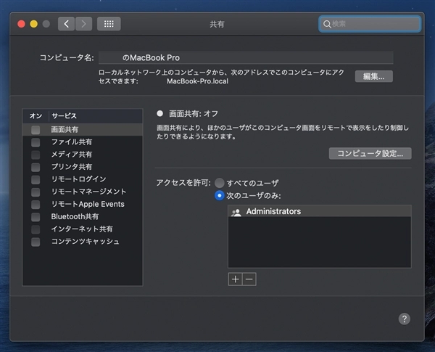Viewport: 435px width, 352px height.
Task: Click the Administrators group icon
Action: pyautogui.click(x=236, y=212)
